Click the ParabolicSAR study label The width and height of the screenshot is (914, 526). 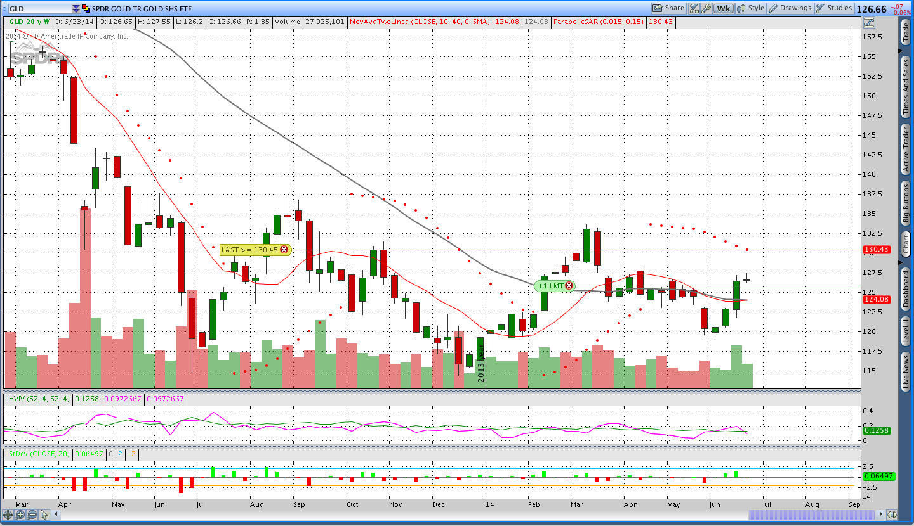coord(599,22)
